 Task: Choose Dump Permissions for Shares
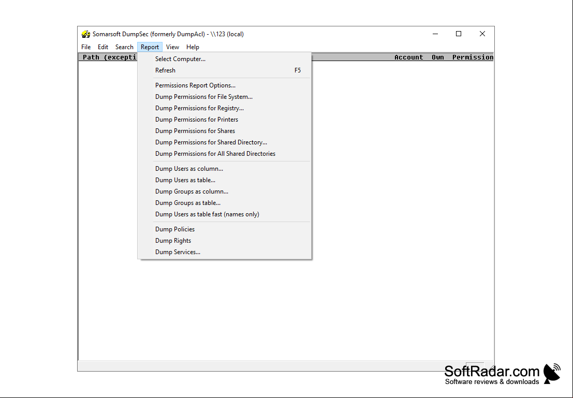click(x=224, y=130)
